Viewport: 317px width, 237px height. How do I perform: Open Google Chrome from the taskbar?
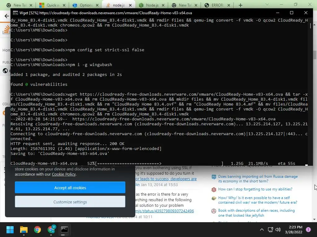click(x=37, y=230)
